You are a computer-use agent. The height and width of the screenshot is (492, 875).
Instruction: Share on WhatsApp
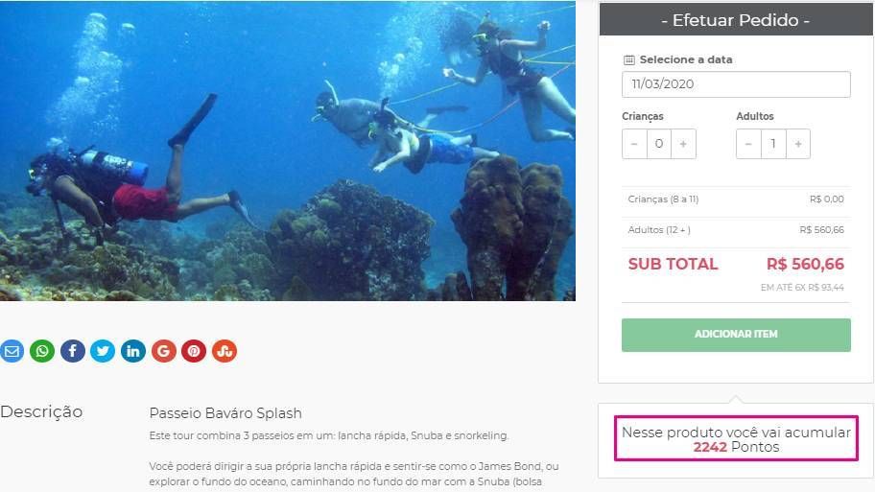[42, 351]
